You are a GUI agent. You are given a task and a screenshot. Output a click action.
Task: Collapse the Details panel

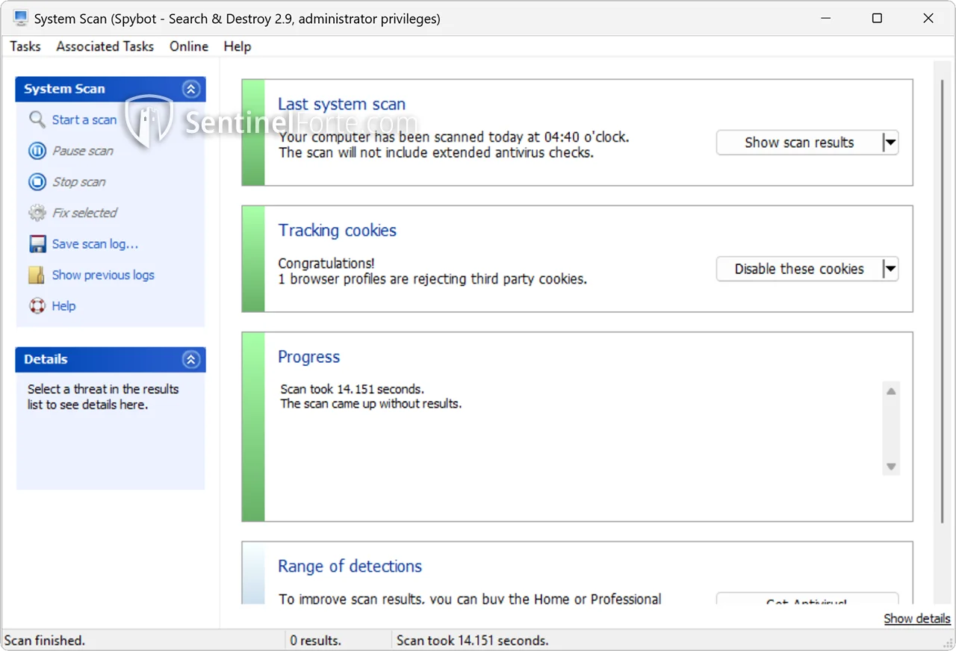point(191,359)
